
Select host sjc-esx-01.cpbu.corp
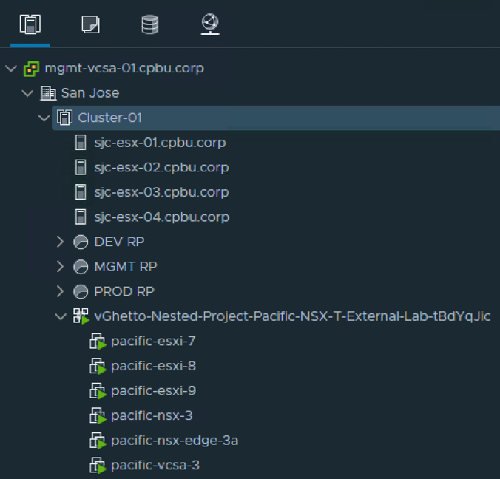point(160,143)
